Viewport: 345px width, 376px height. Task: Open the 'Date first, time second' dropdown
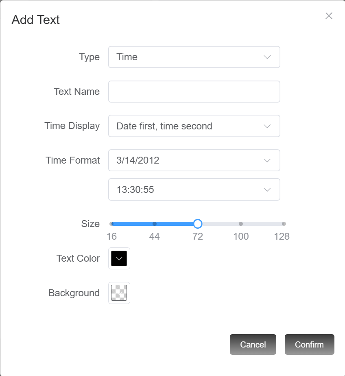coord(187,126)
